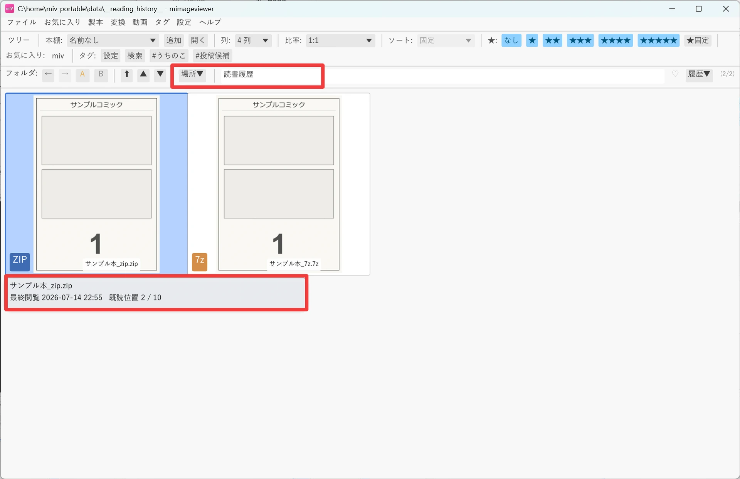Viewport: 740px width, 479px height.
Task: Maximize the mimageviewer window
Action: [698, 8]
